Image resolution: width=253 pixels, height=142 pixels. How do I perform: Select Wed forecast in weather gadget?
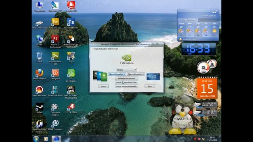pyautogui.click(x=190, y=30)
